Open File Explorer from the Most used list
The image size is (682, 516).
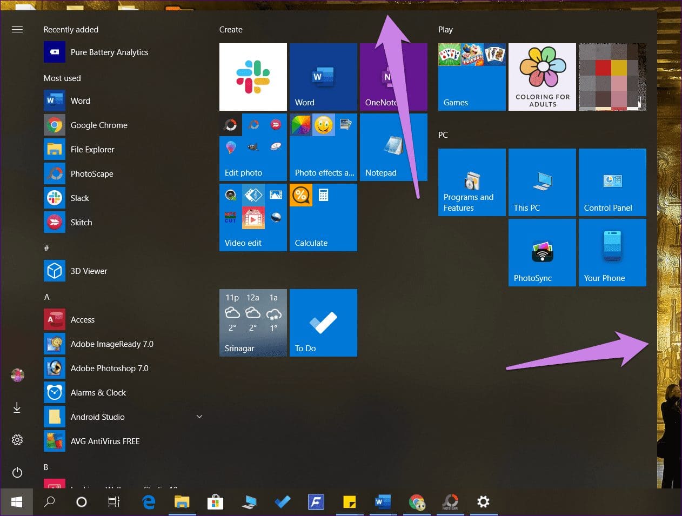click(x=124, y=150)
